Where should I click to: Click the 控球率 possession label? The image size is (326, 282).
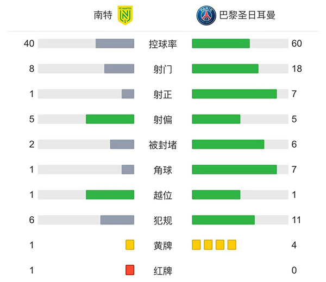point(163,44)
